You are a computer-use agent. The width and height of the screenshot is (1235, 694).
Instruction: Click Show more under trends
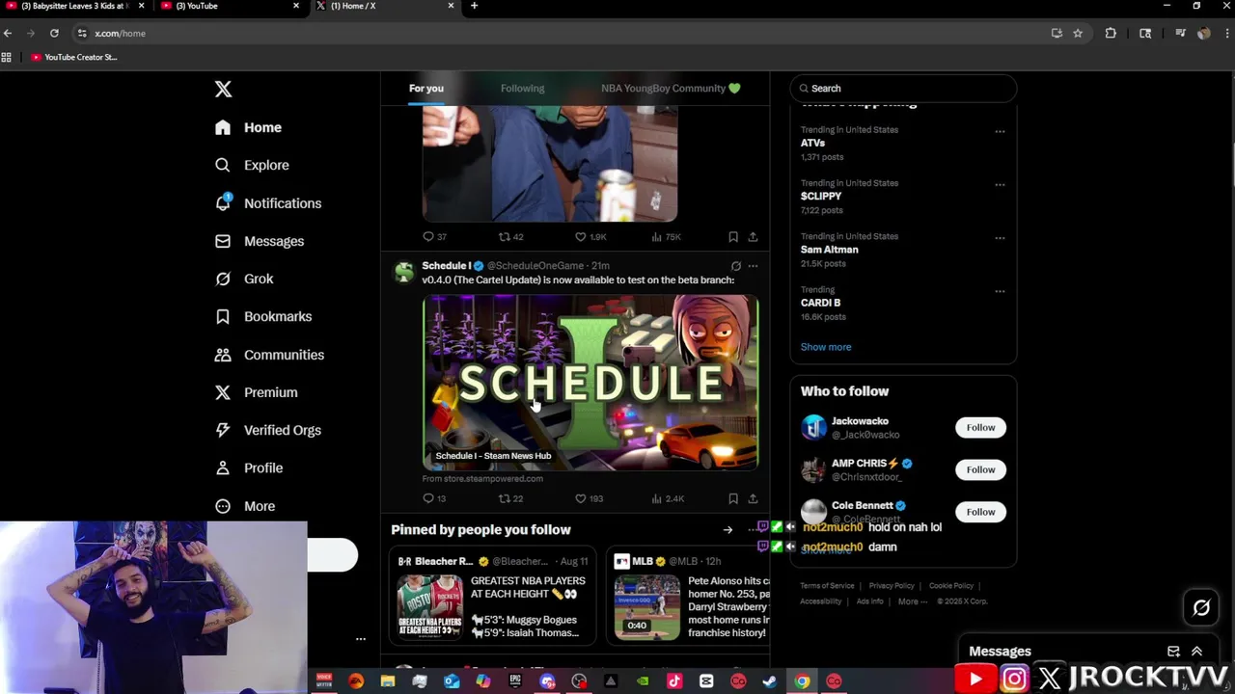[x=826, y=347]
